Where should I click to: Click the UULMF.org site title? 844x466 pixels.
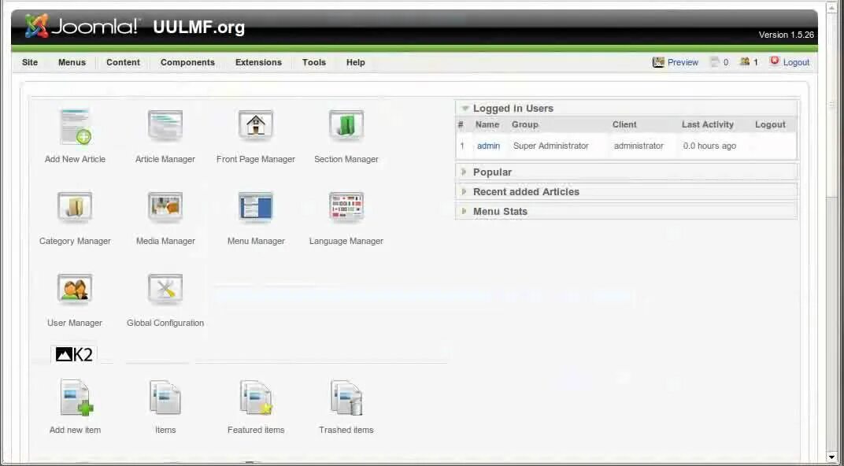(x=199, y=27)
